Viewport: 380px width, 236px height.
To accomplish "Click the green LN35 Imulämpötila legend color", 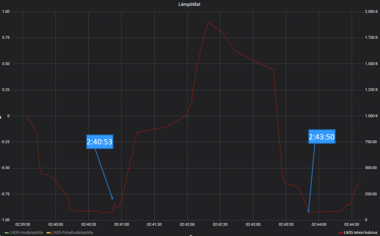I will click(x=7, y=233).
